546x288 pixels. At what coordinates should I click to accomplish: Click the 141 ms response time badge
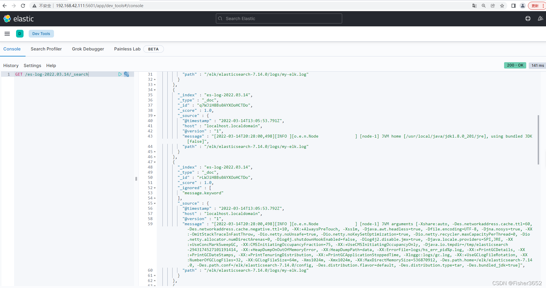(537, 65)
